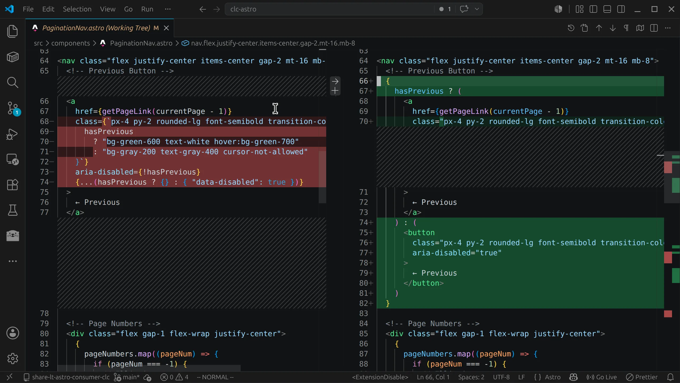
Task: Open the Selection menu
Action: coord(77,9)
